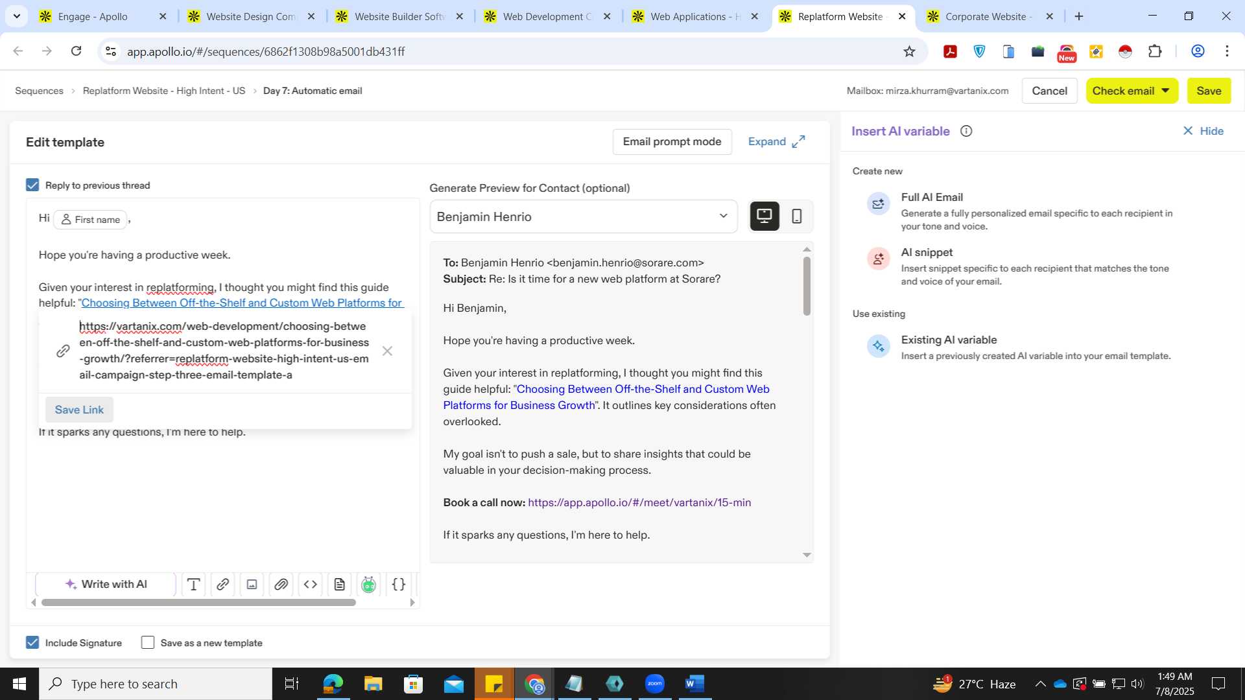Open Windows Start menu
The height and width of the screenshot is (700, 1245).
19,684
